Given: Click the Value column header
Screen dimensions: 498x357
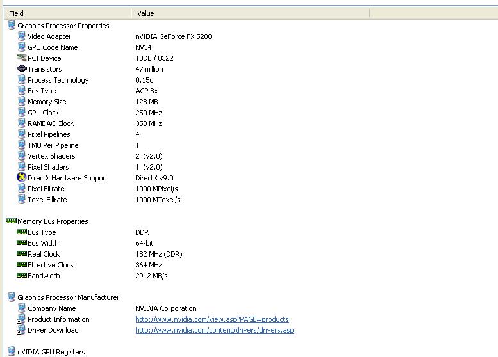Looking at the screenshot, I should click(x=250, y=13).
